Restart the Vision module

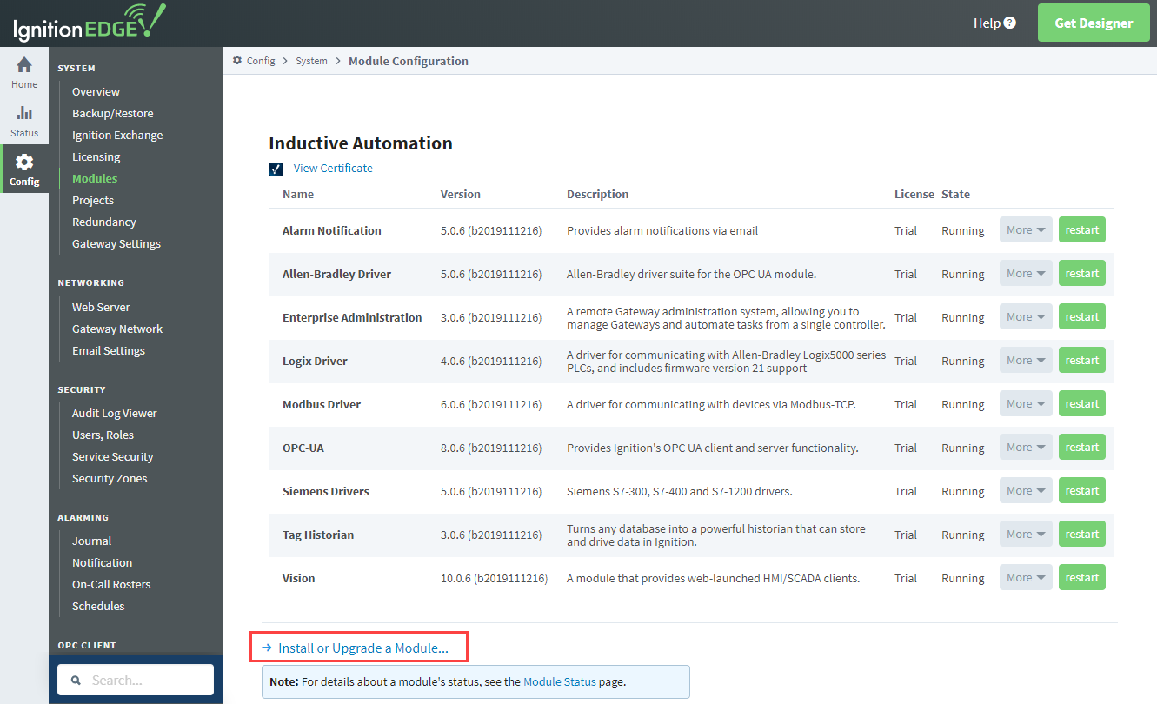(1082, 578)
